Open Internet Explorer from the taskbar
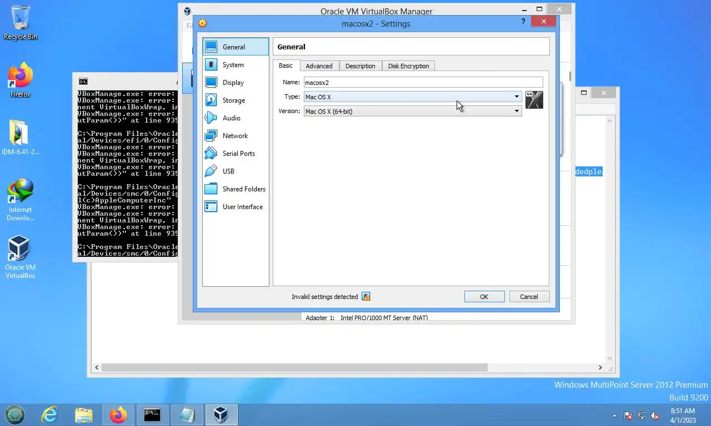Viewport: 711px width, 426px height. pos(49,415)
